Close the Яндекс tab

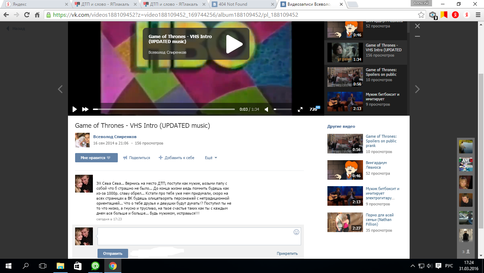(66, 4)
